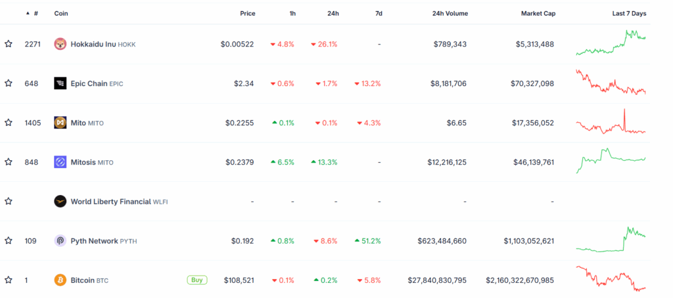Screen dimensions: 673x298
Task: Toggle the favorite star for Bitcoin
Action: (9, 280)
